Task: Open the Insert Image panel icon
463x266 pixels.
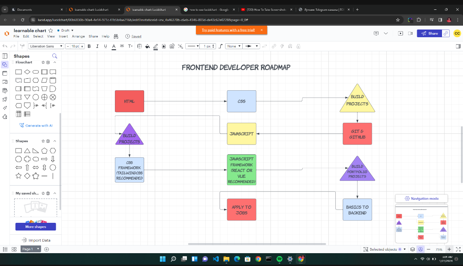Action: tap(5, 82)
